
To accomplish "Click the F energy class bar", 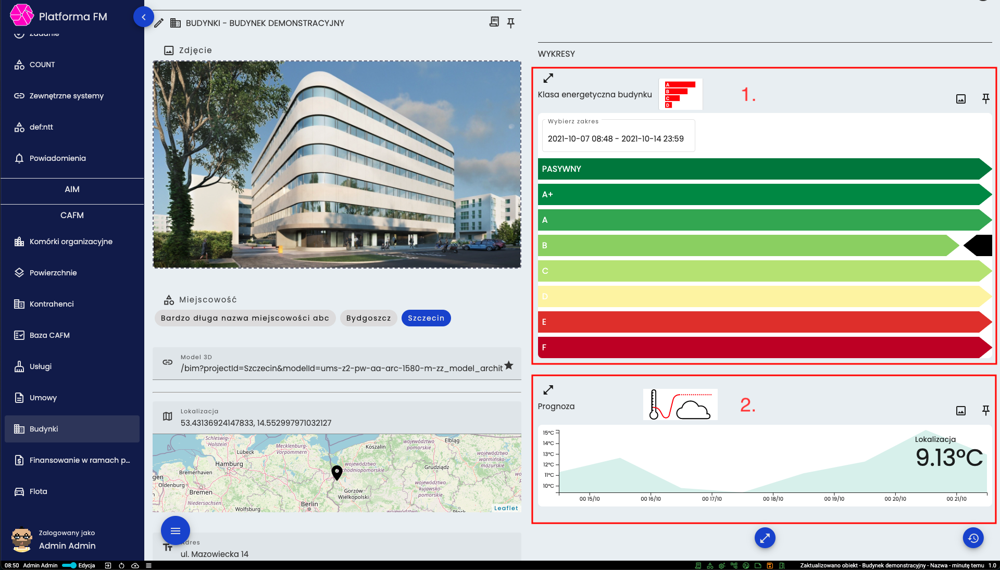I will click(765, 348).
